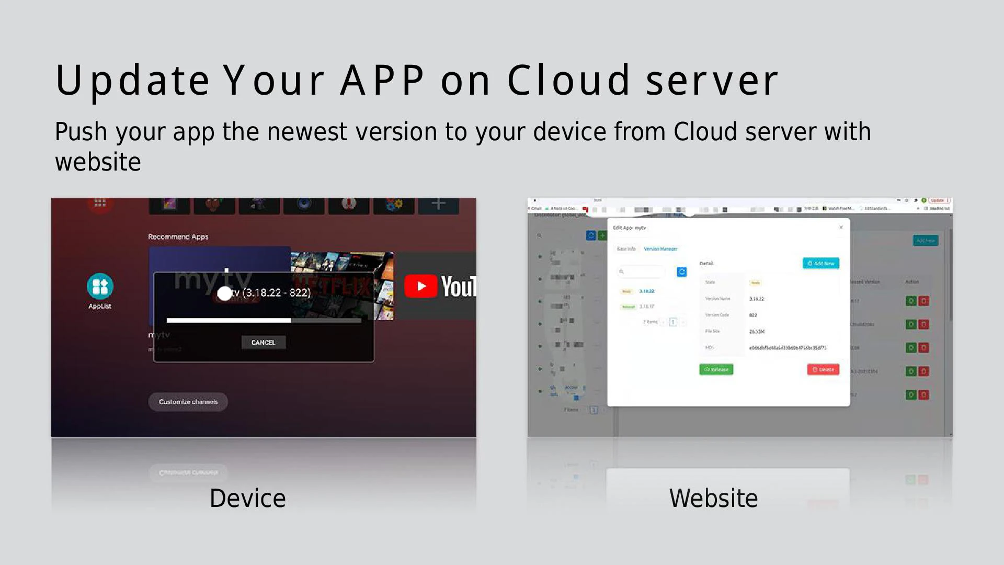Viewport: 1004px width, 565px height.
Task: Open the red apps grid icon
Action: click(100, 204)
